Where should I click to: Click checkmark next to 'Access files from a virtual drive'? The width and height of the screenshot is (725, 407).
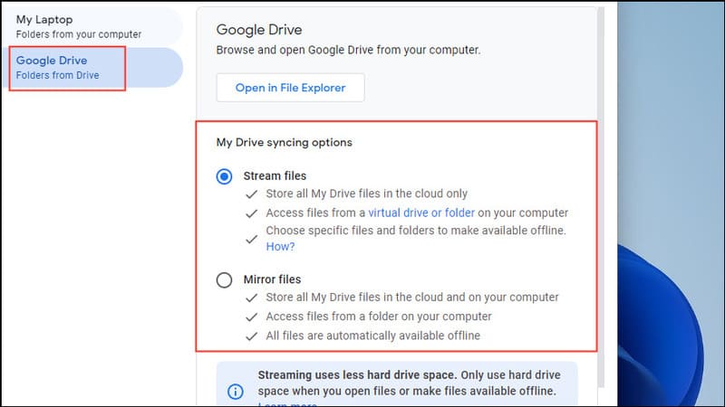pyautogui.click(x=252, y=213)
